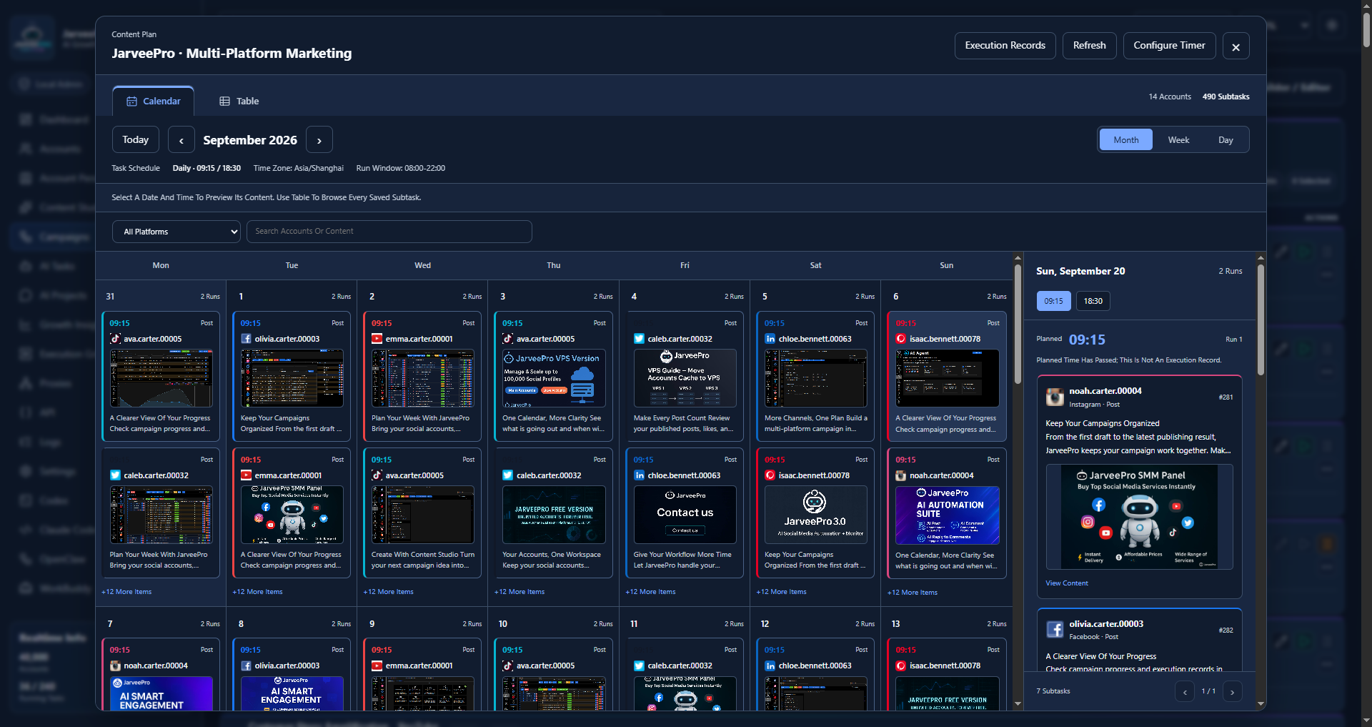Click Twitter icon for caleb.carter.00032 on Friday 4
1372x727 pixels.
pyautogui.click(x=639, y=339)
